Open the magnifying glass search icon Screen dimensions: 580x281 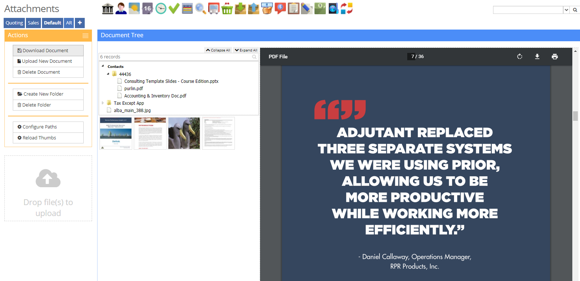click(201, 8)
